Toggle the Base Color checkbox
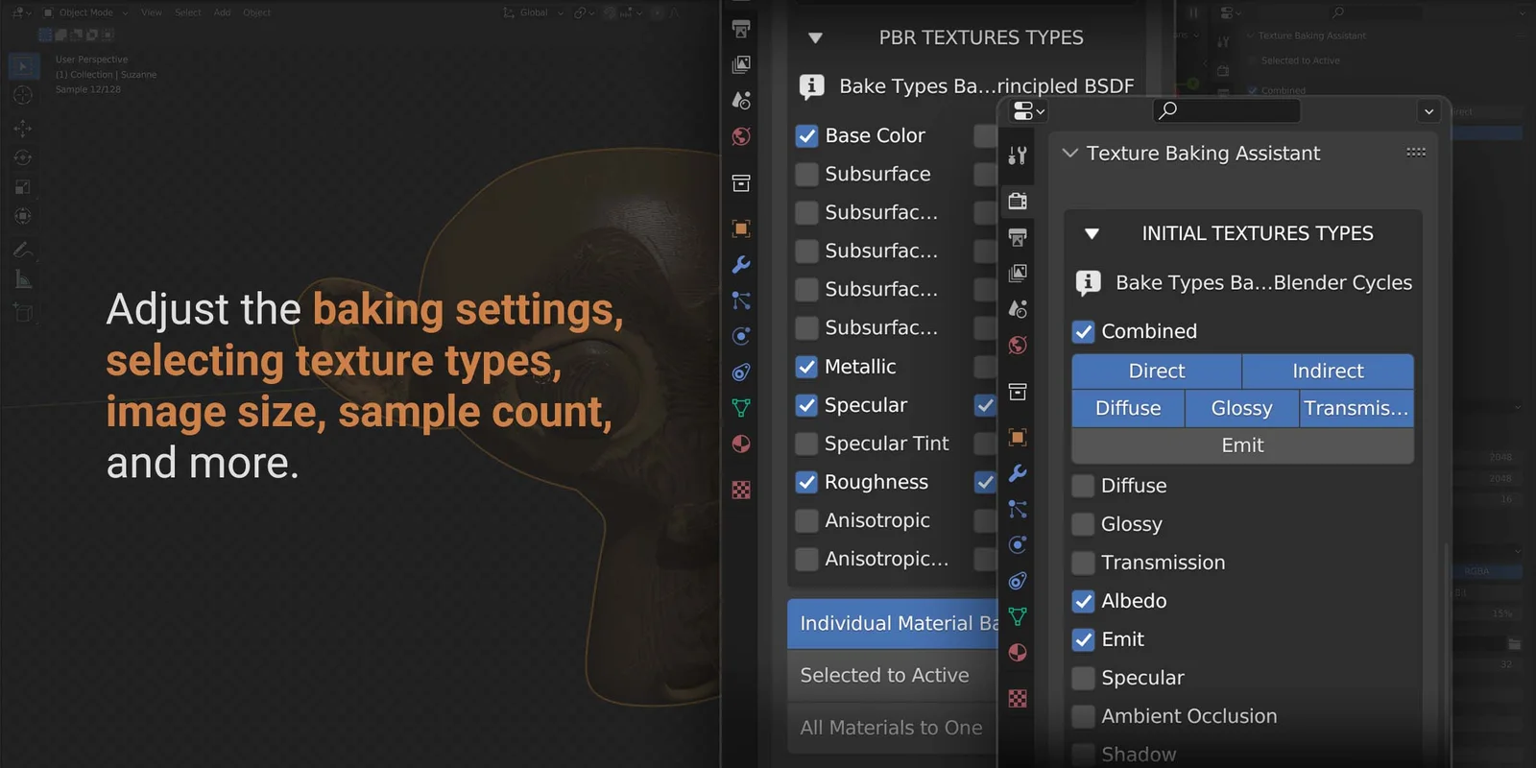Image resolution: width=1536 pixels, height=768 pixels. coord(806,136)
